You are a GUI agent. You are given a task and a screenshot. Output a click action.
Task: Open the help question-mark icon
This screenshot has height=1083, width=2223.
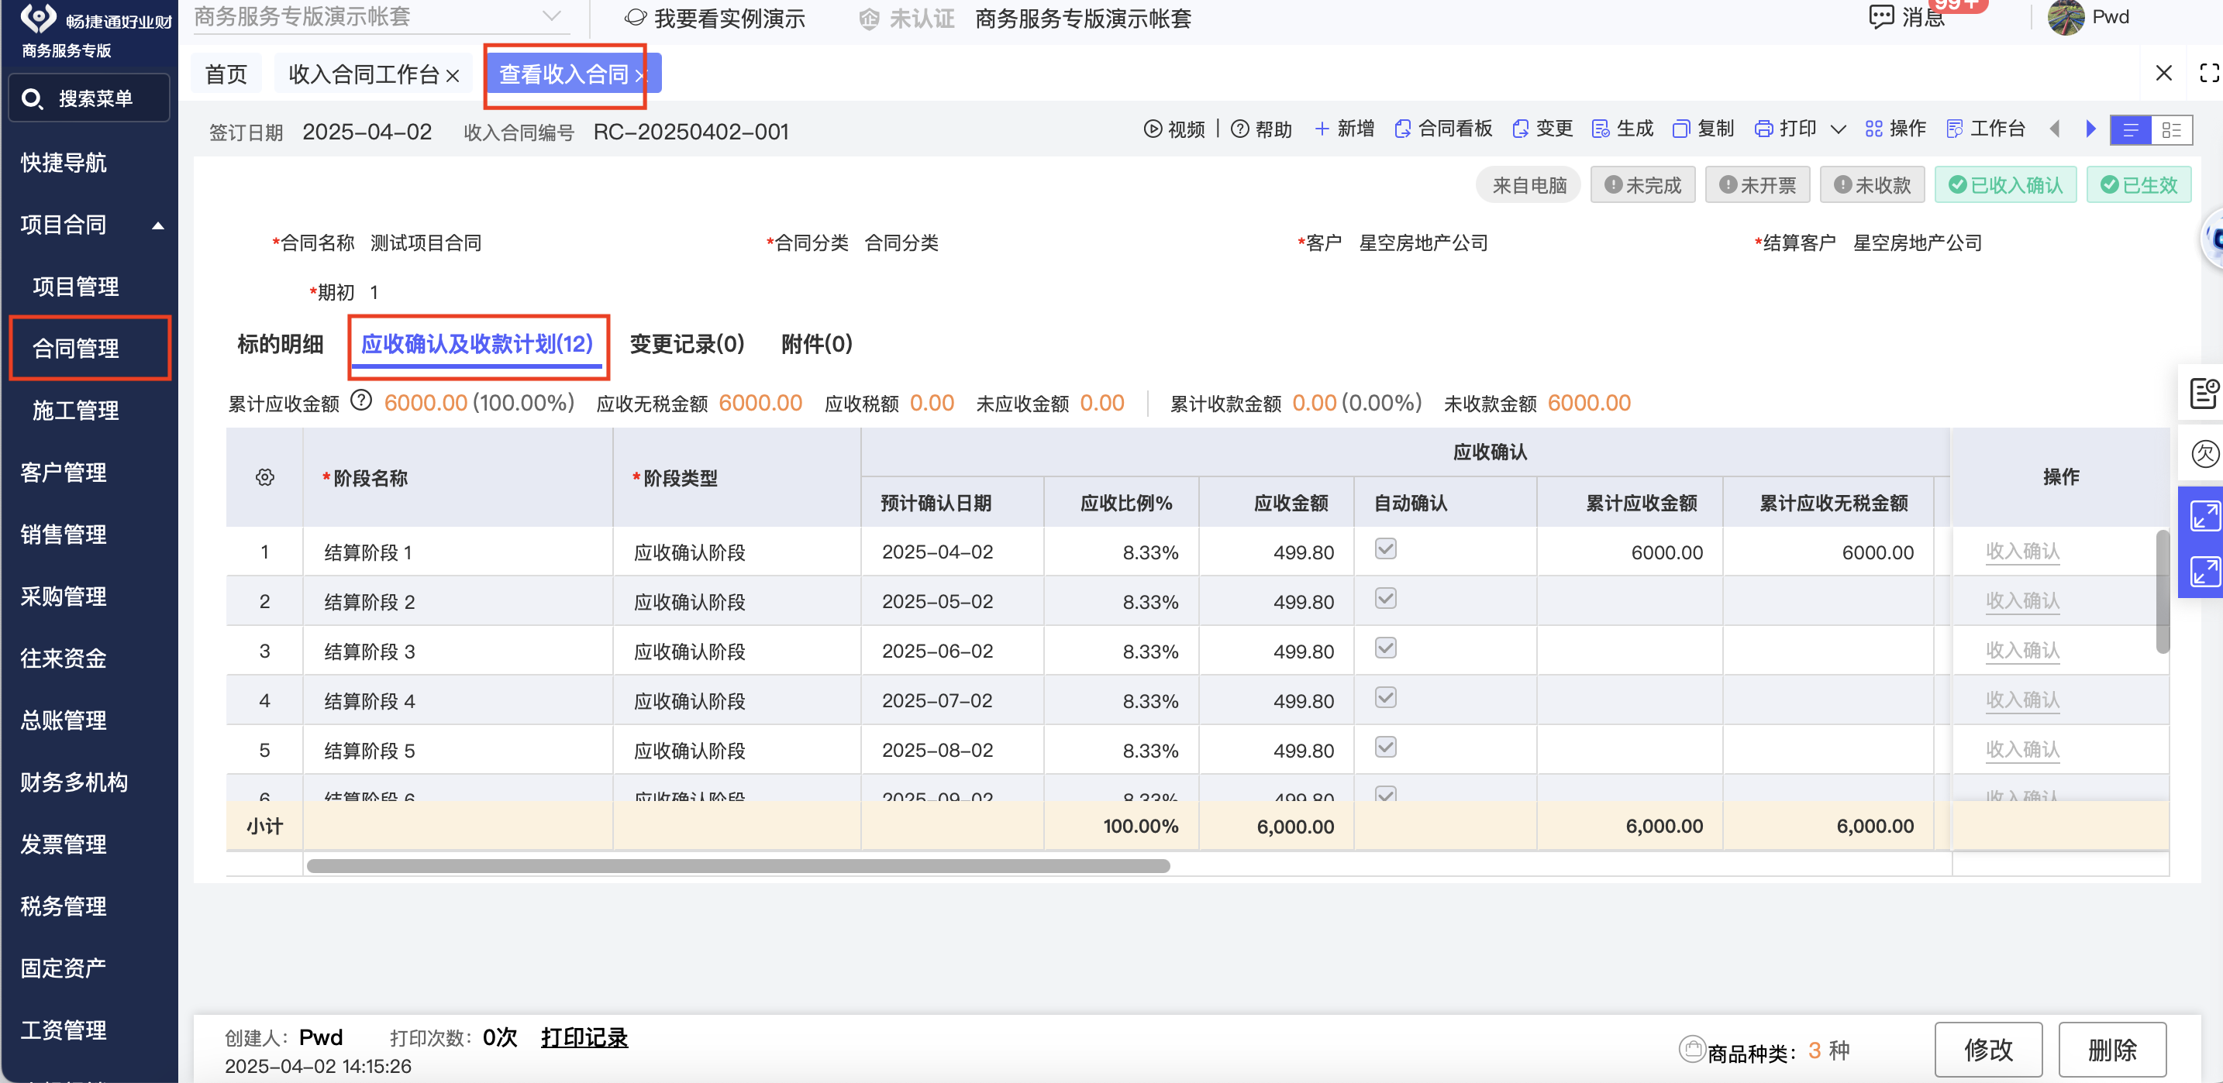(1239, 129)
